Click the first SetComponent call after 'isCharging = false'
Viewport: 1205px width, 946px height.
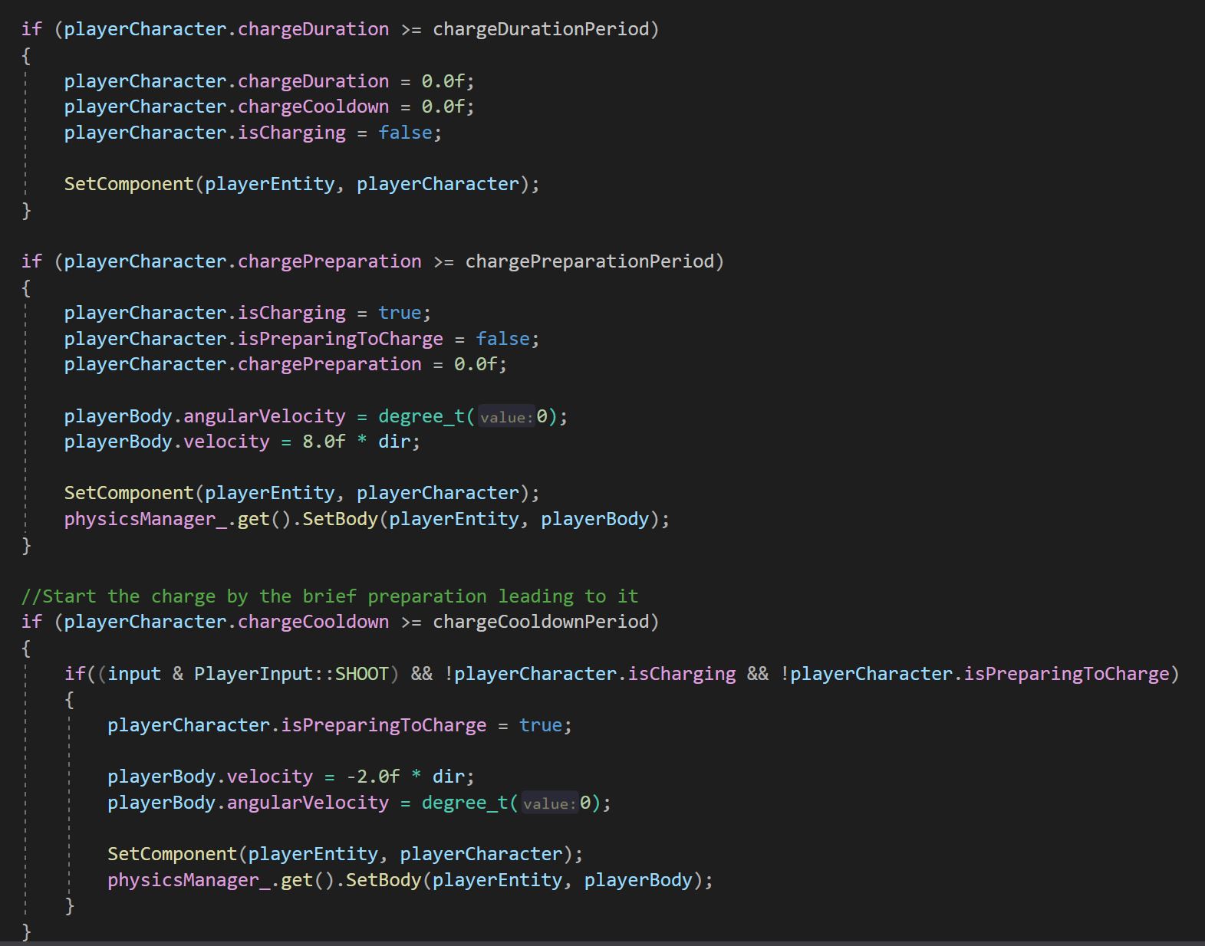301,184
